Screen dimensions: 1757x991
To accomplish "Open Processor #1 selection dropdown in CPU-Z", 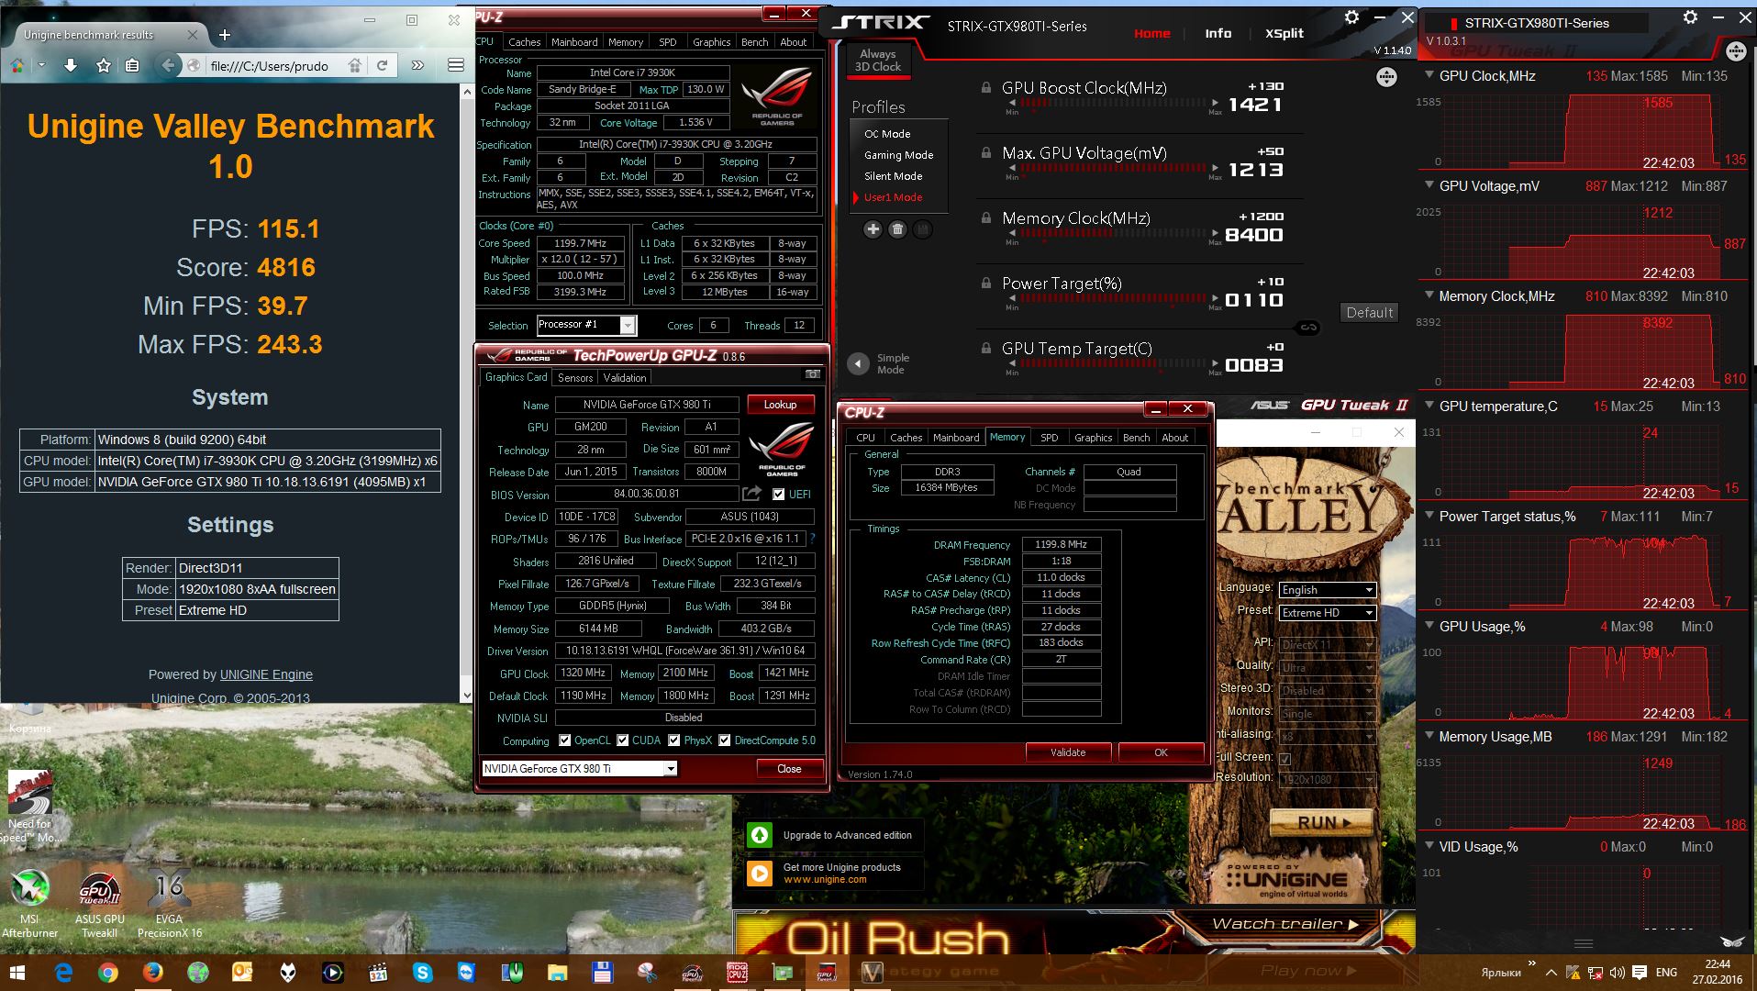I will (586, 325).
